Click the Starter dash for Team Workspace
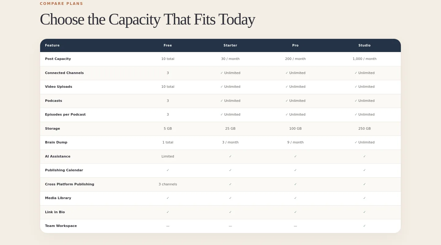Viewport: 441px width, 245px height. tap(230, 226)
